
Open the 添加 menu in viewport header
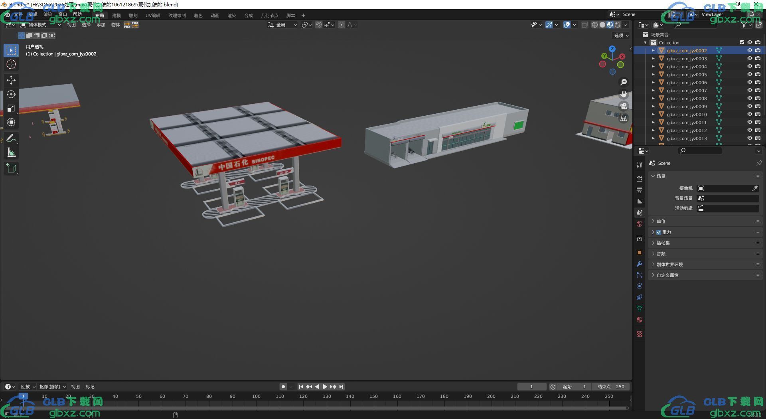point(101,25)
